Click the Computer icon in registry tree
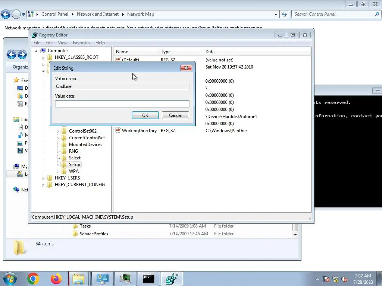Screen dimensions: 382x286 coord(43,51)
